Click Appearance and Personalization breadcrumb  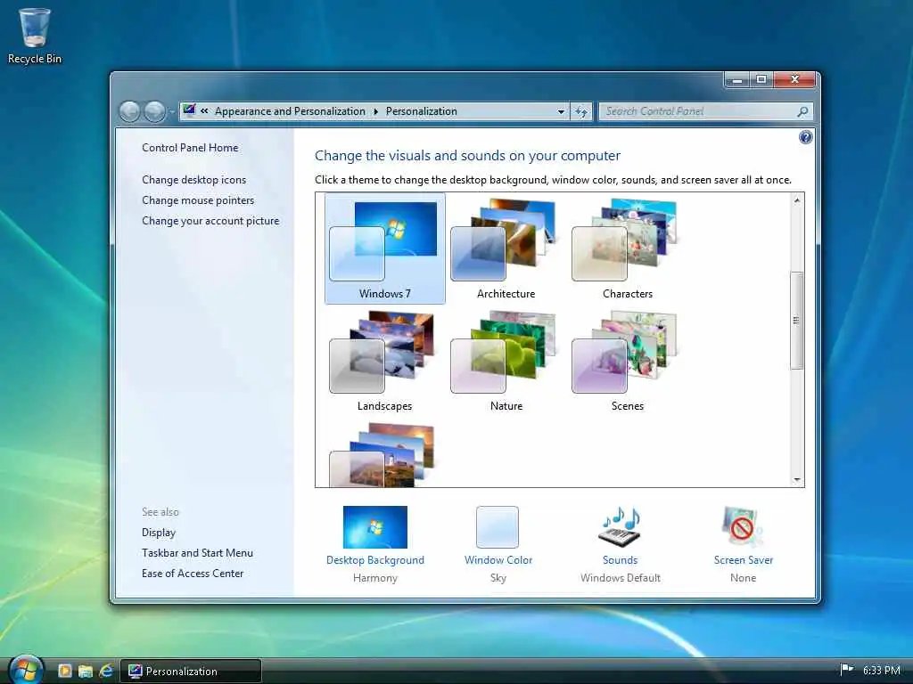tap(290, 111)
